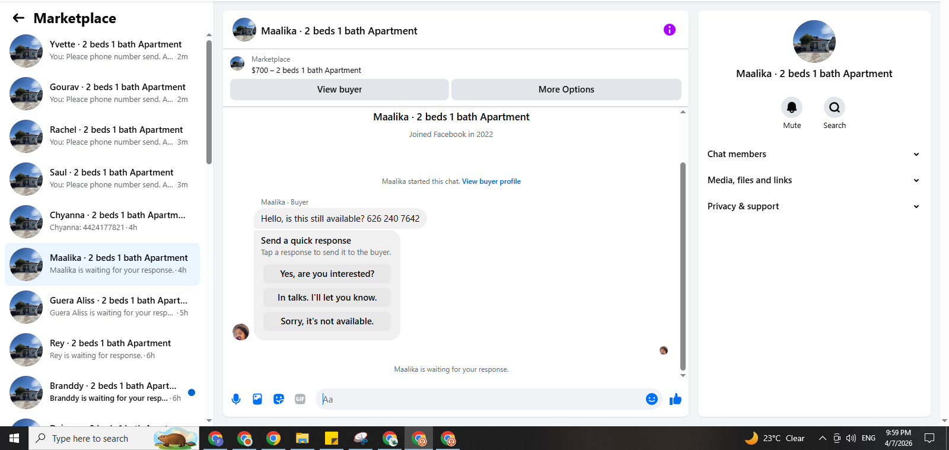Click the taskbar 'Type here to search' box
The image size is (949, 450).
114,438
